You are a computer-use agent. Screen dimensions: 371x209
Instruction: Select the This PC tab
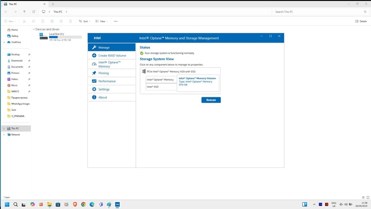pos(25,4)
